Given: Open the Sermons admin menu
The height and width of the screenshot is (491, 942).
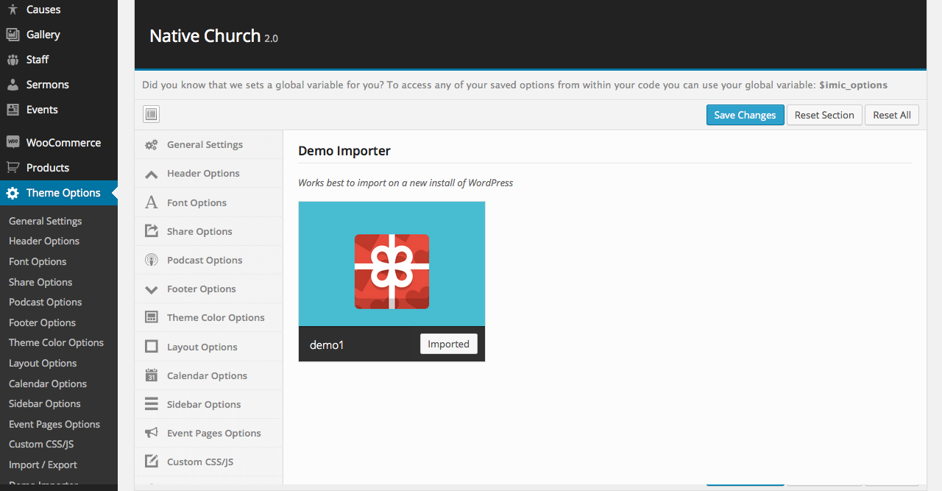Looking at the screenshot, I should coord(47,85).
